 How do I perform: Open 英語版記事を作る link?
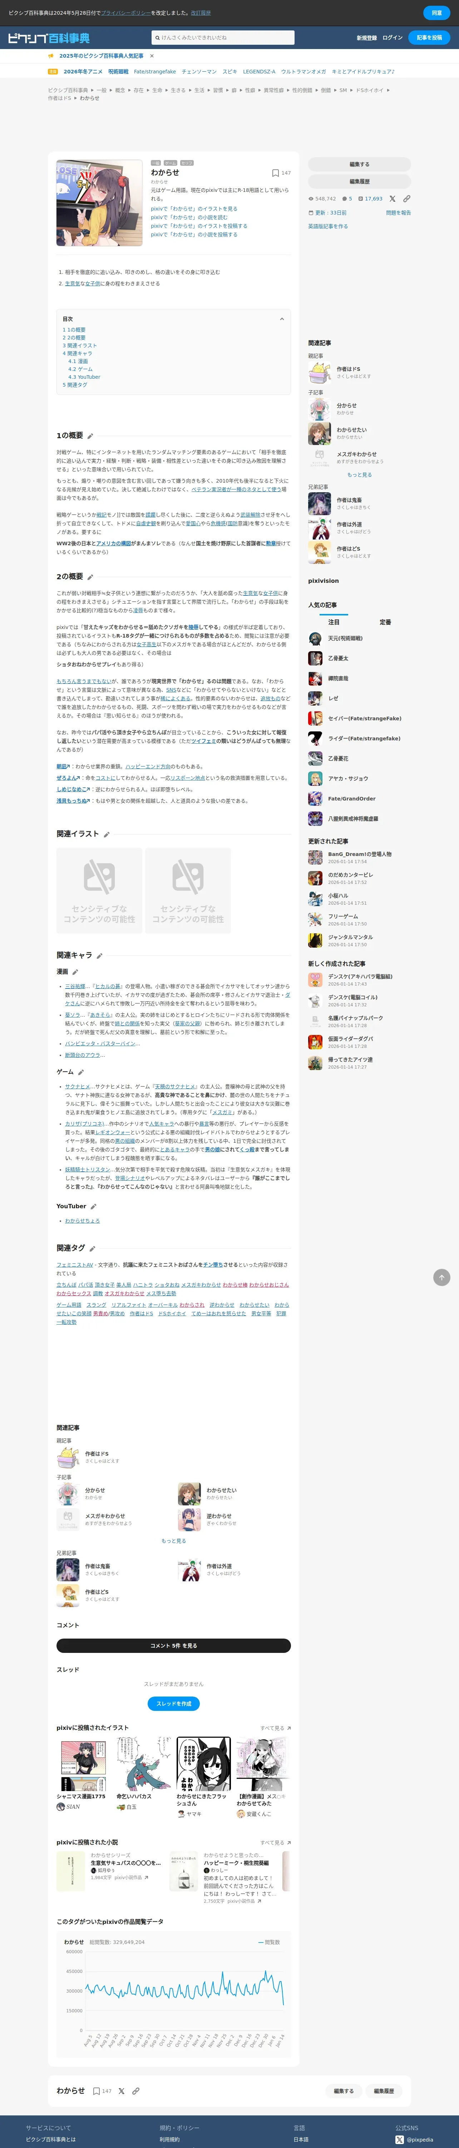(328, 226)
